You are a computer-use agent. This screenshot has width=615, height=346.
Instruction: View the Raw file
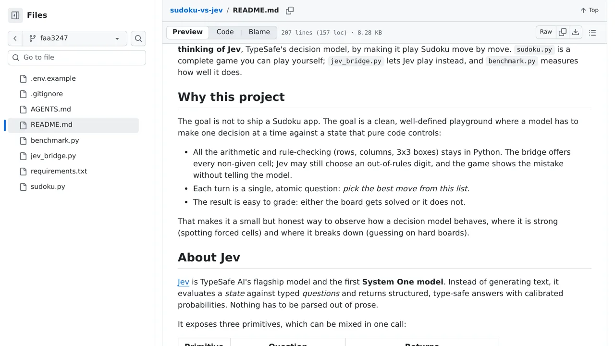click(546, 32)
